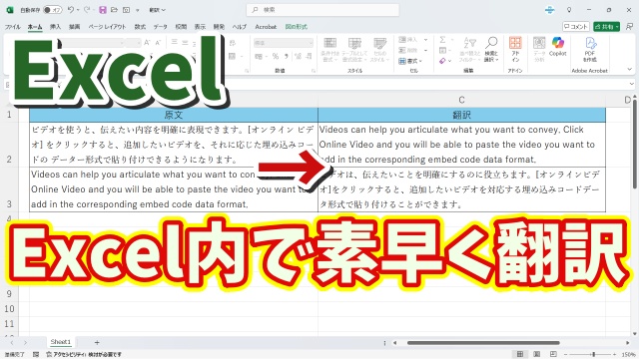
Task: Click the アドイン add-ins button
Action: (515, 50)
